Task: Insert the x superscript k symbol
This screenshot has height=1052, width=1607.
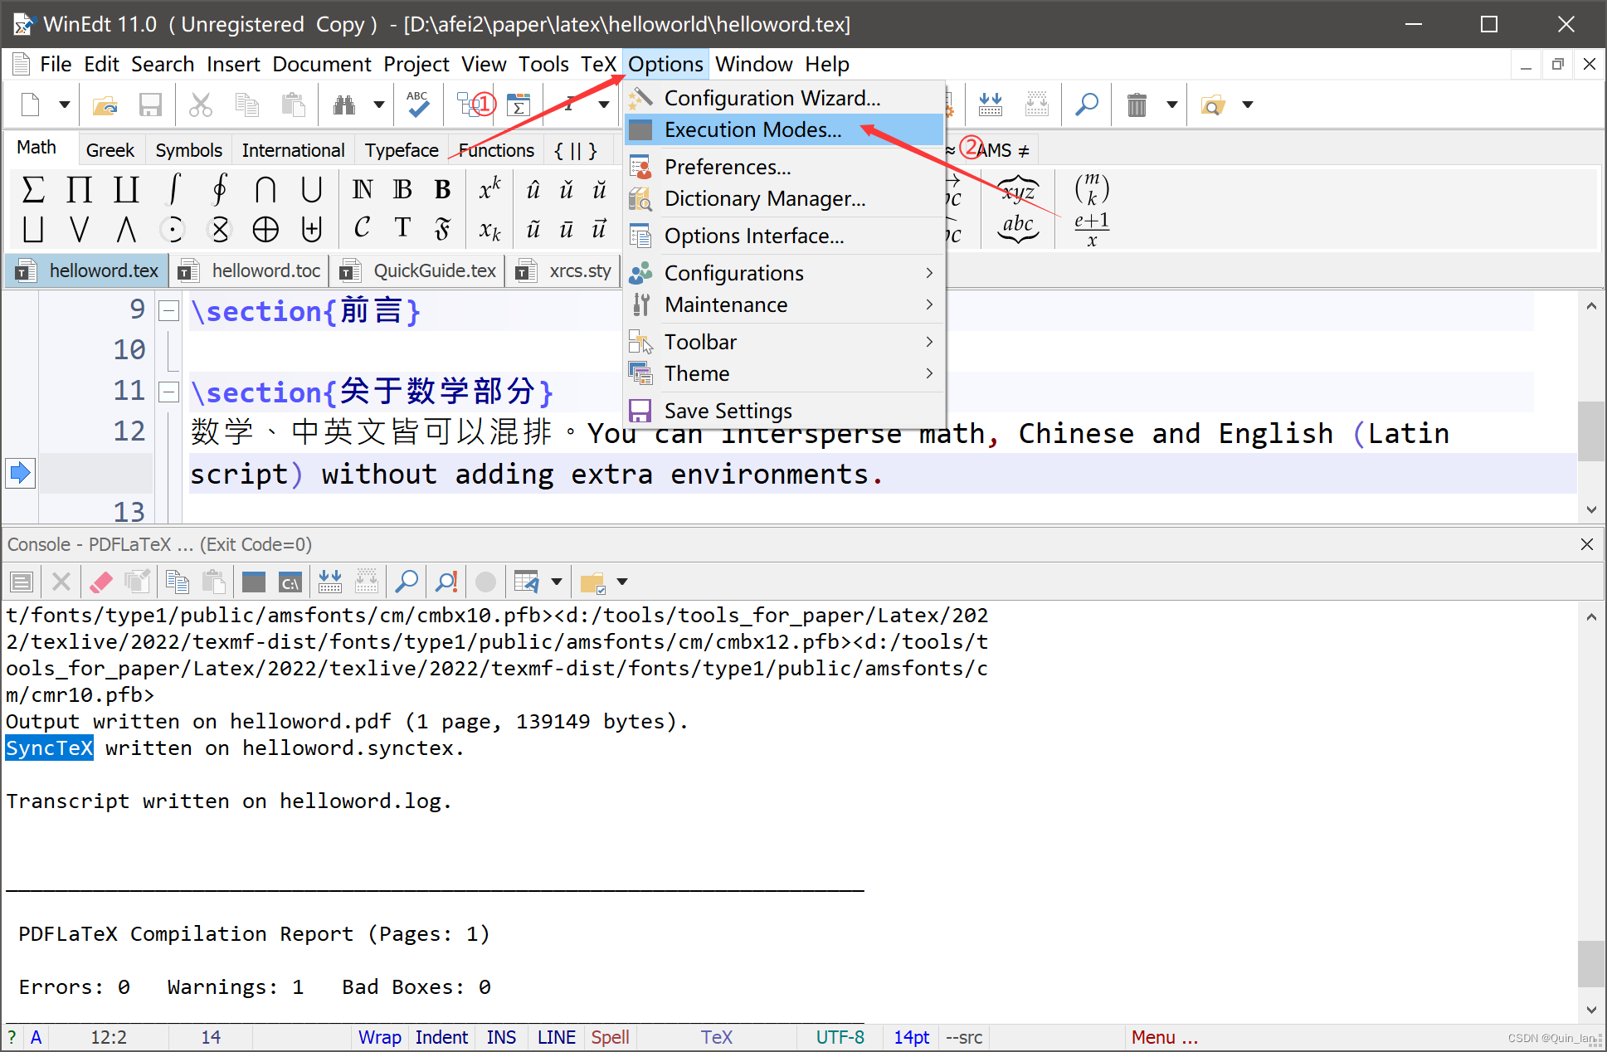Action: pyautogui.click(x=489, y=190)
